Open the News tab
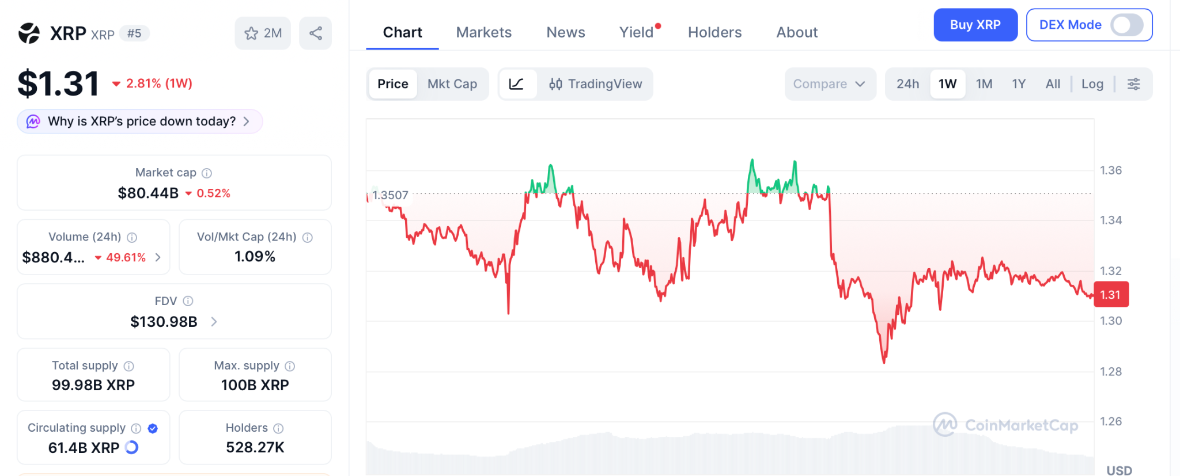Viewport: 1180px width, 476px height. (565, 32)
